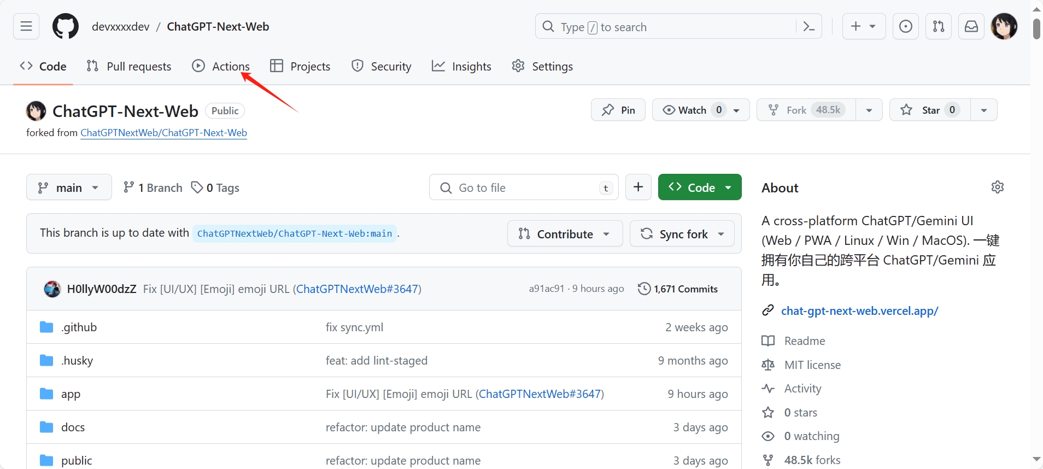Expand the Star lists caret
Viewport: 1043px width, 469px height.
[x=984, y=110]
